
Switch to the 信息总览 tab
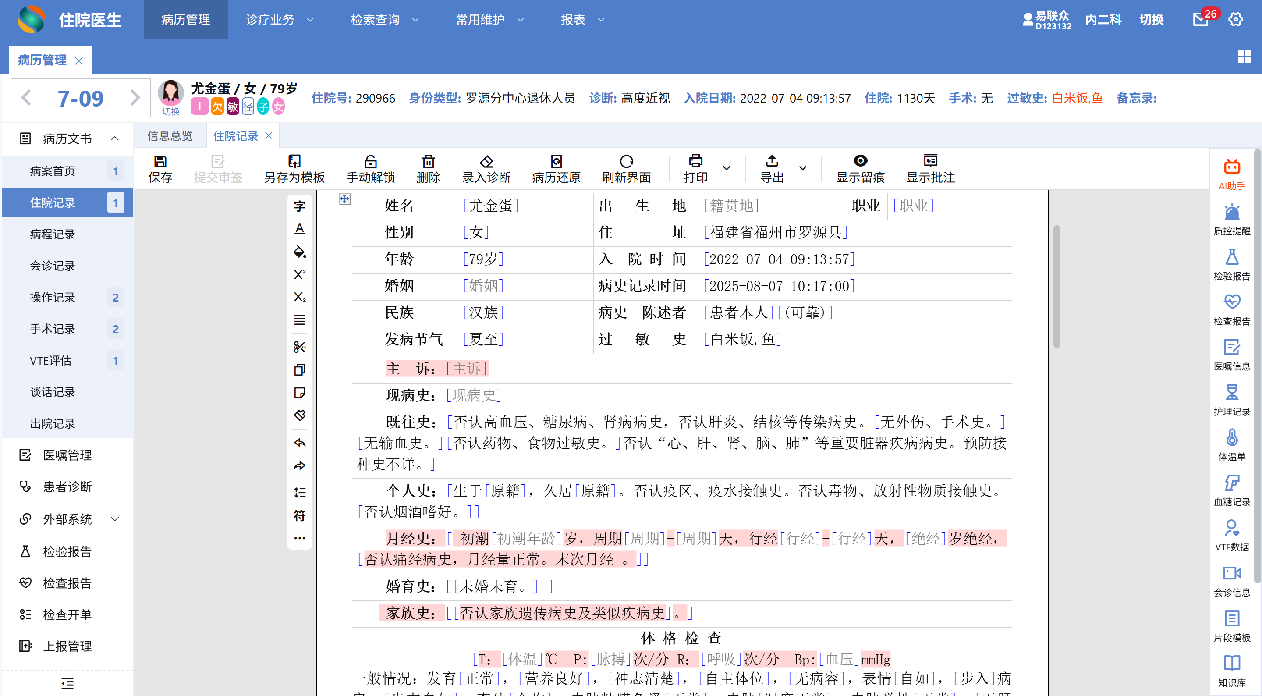click(170, 136)
